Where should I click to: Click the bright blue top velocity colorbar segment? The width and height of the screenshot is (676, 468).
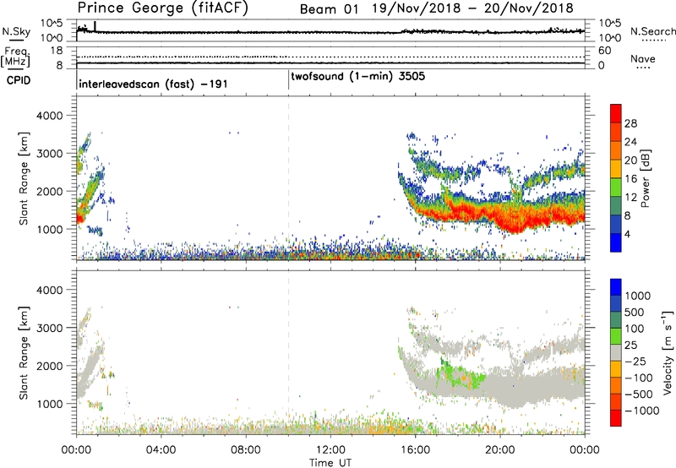click(616, 287)
